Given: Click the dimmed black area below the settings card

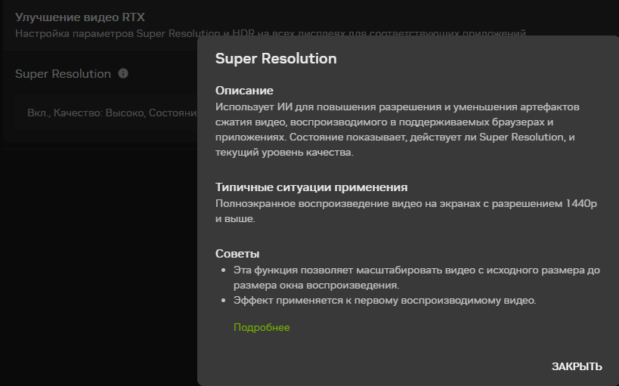Looking at the screenshot, I should coord(98,264).
